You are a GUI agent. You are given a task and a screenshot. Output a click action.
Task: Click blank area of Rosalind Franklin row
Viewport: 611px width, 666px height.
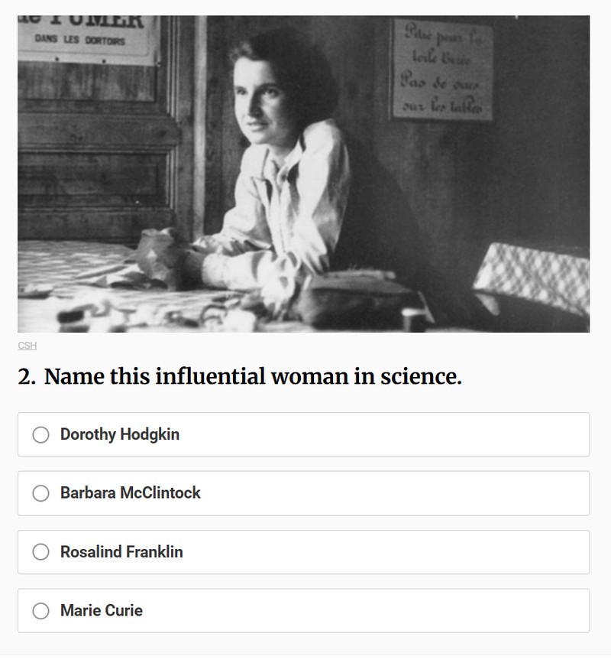coord(397,552)
